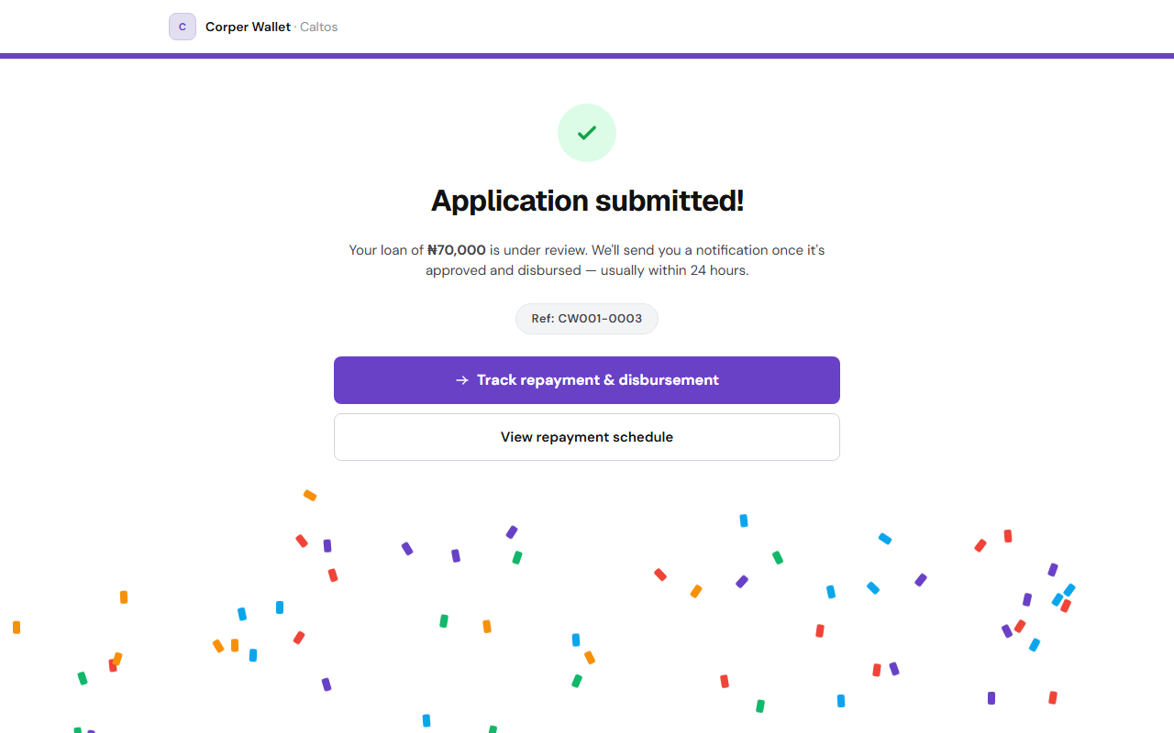This screenshot has width=1174, height=733.
Task: Click the arrow icon inside the Track button
Action: click(x=462, y=380)
